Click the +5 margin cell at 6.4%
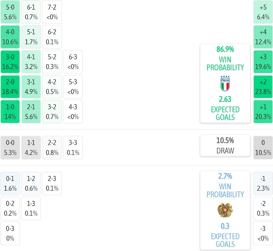 [263, 12]
